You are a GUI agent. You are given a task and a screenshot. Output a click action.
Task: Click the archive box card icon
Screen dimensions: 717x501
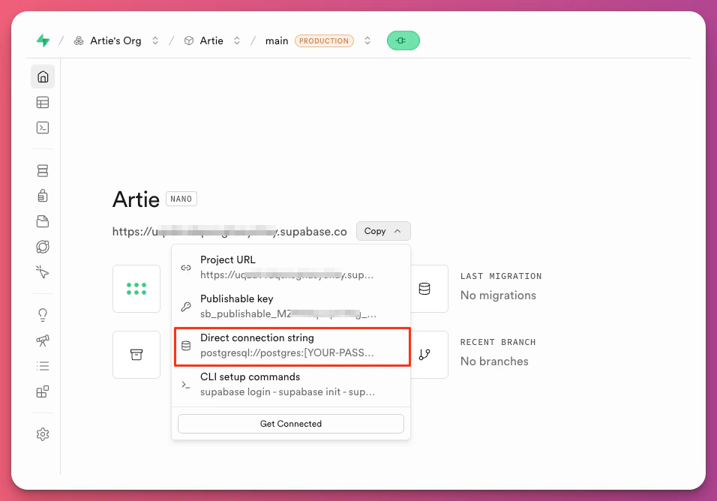point(136,355)
